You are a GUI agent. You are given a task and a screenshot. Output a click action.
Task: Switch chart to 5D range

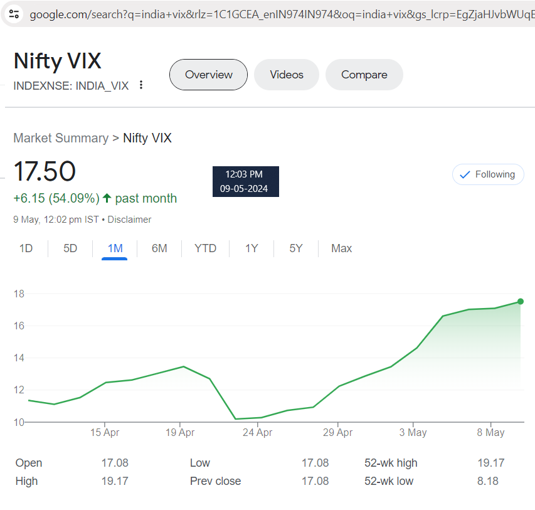click(x=70, y=248)
